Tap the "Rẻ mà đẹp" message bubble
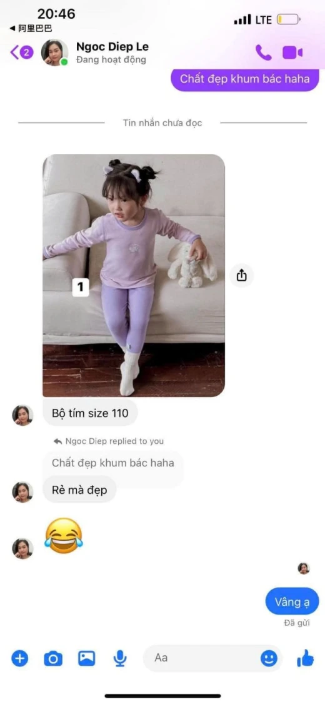Image resolution: width=325 pixels, height=704 pixels. 79,490
